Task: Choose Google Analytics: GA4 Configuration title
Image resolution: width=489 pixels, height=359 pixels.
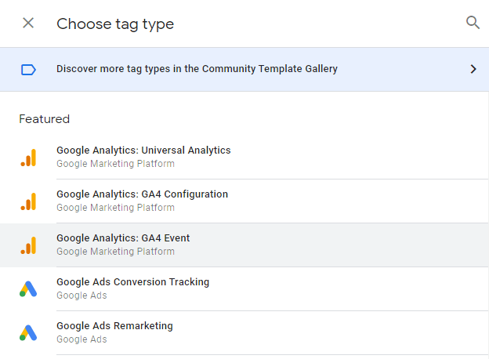Action: click(x=142, y=194)
